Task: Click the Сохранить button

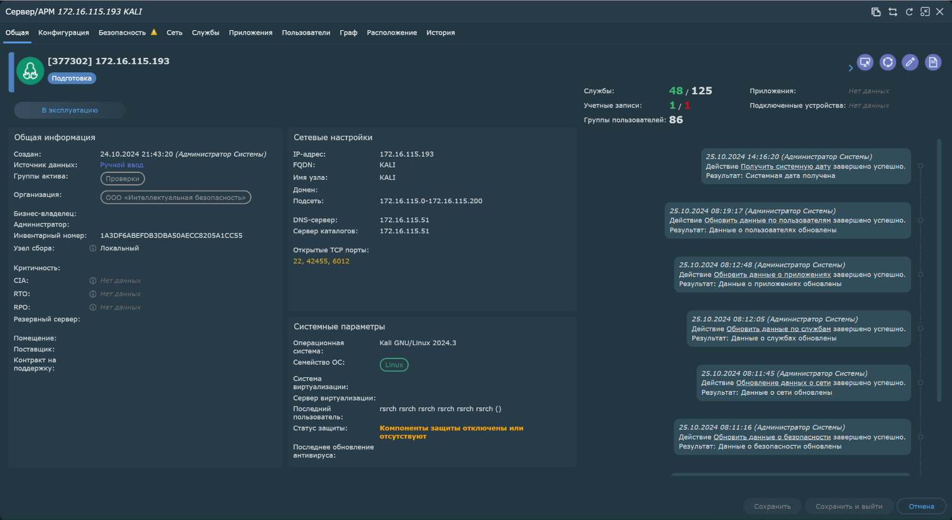Action: coord(772,507)
